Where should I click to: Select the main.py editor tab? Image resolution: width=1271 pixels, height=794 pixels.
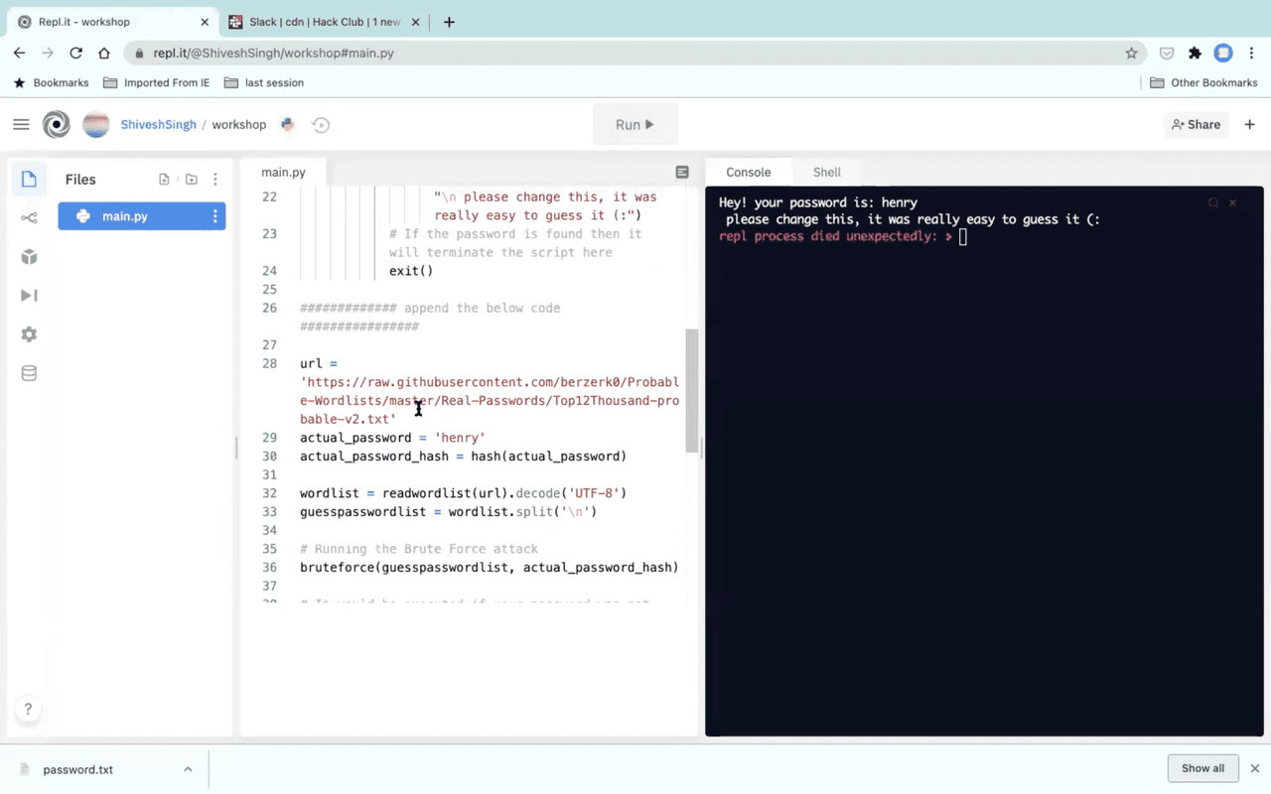[283, 172]
